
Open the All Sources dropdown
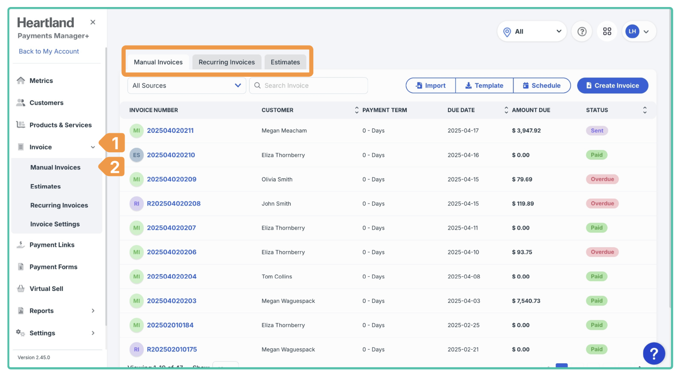[187, 86]
